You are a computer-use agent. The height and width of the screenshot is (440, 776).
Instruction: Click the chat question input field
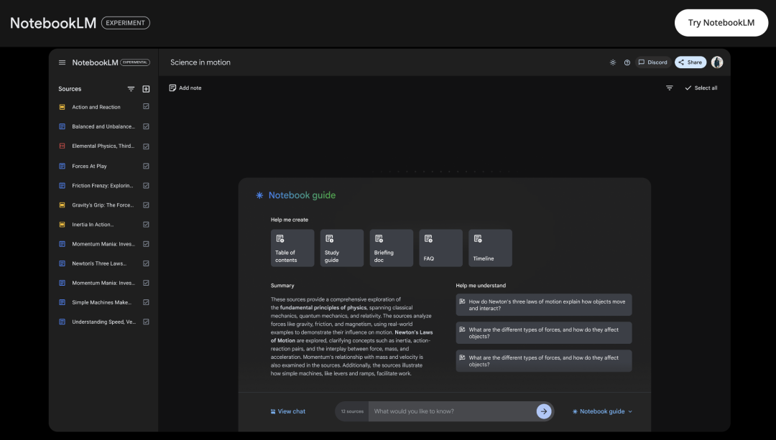pos(453,411)
